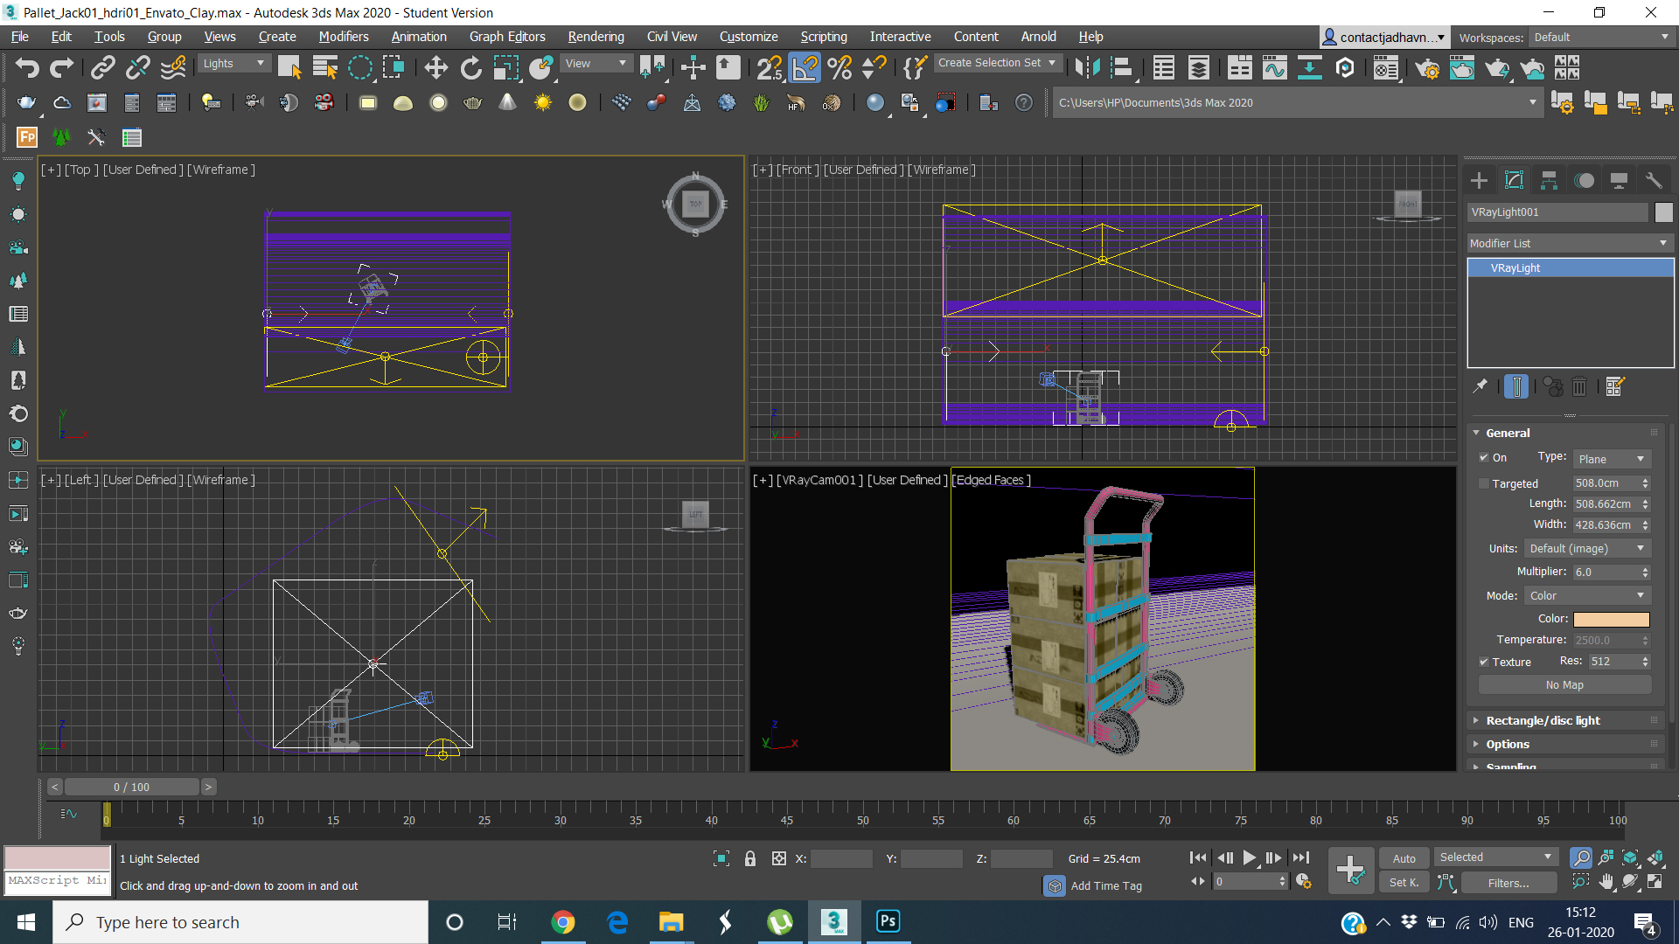Image resolution: width=1679 pixels, height=944 pixels.
Task: Uncheck the Texture checkbox
Action: pos(1484,662)
